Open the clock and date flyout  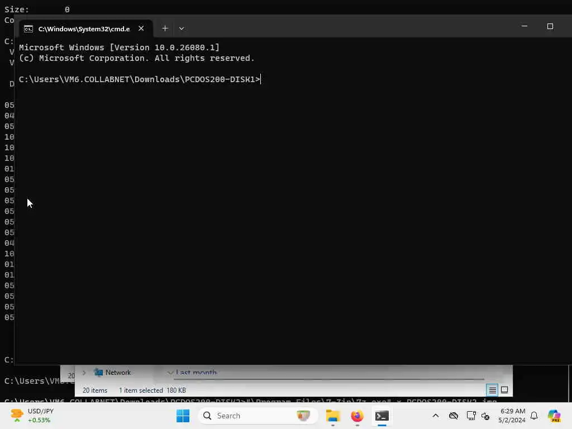tap(513, 416)
